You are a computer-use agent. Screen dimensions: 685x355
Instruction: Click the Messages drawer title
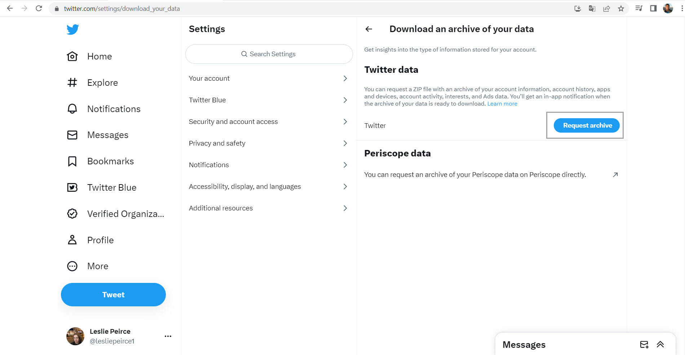(x=524, y=345)
